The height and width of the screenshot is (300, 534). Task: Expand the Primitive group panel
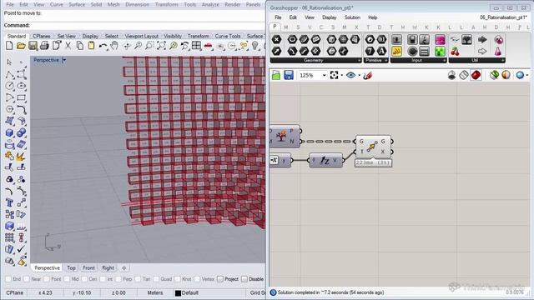[385, 61]
